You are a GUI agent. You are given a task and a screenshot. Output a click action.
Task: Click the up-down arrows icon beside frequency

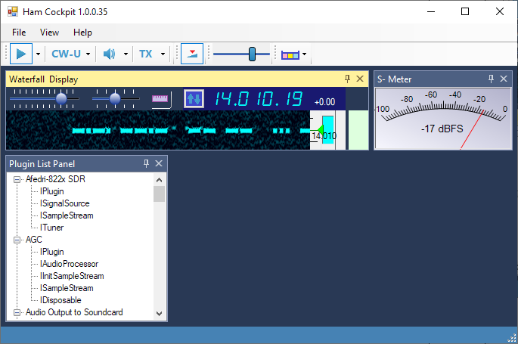tap(194, 99)
